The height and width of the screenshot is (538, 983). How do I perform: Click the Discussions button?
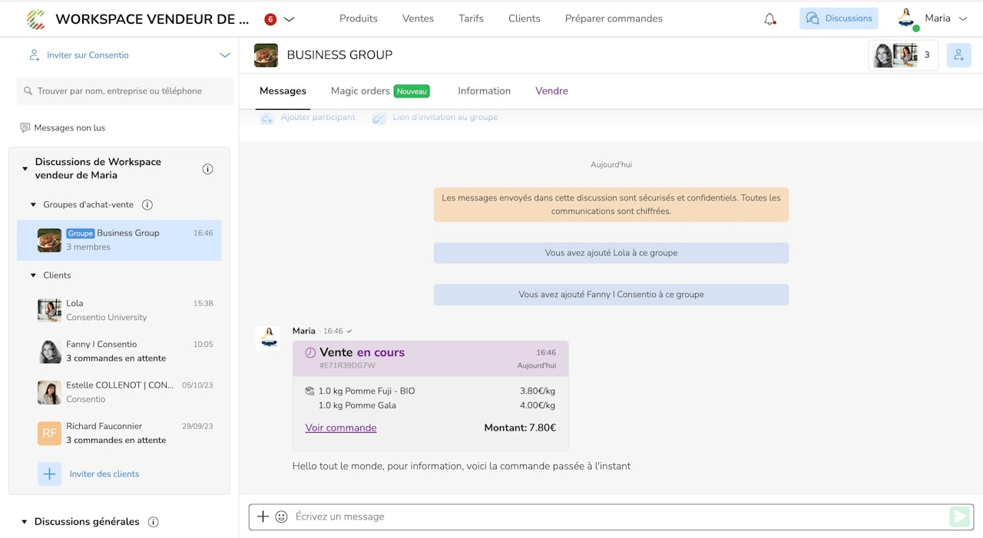(x=839, y=18)
